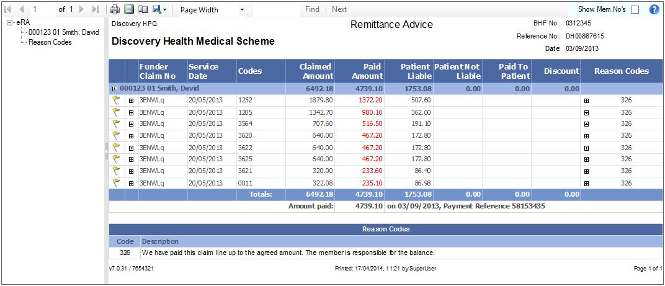Open the blue Help question mark
Viewport: 665px width, 286px height.
click(x=653, y=9)
